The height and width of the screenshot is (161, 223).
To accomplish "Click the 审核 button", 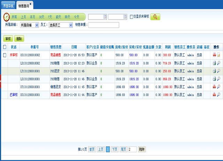I will pos(8,39).
